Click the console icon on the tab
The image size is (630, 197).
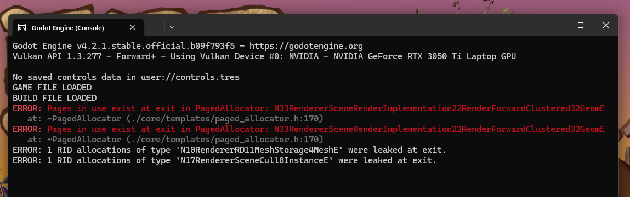click(22, 27)
